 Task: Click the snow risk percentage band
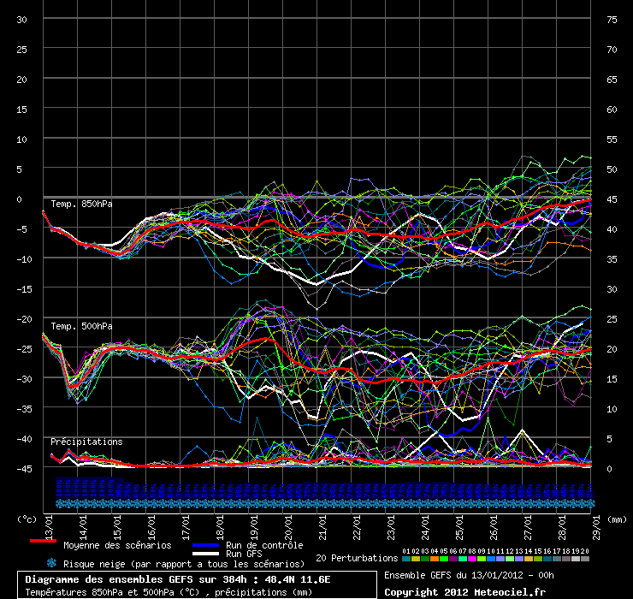(x=325, y=489)
